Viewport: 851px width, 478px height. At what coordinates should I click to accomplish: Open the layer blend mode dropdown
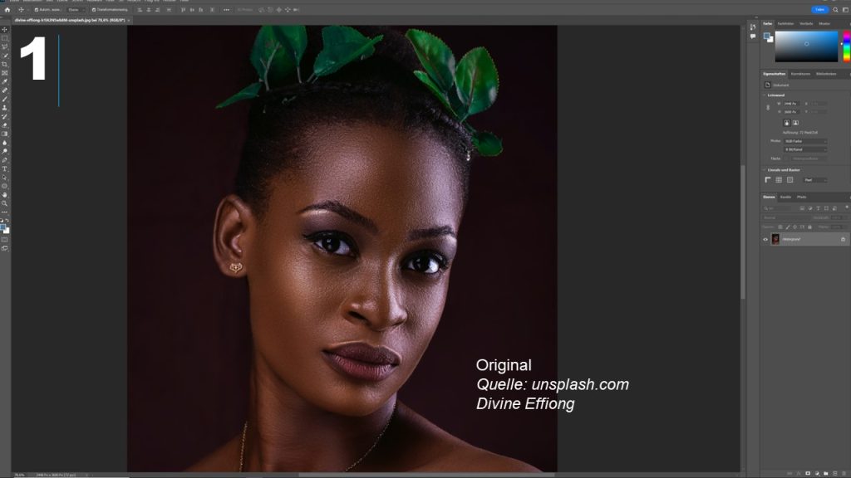785,218
